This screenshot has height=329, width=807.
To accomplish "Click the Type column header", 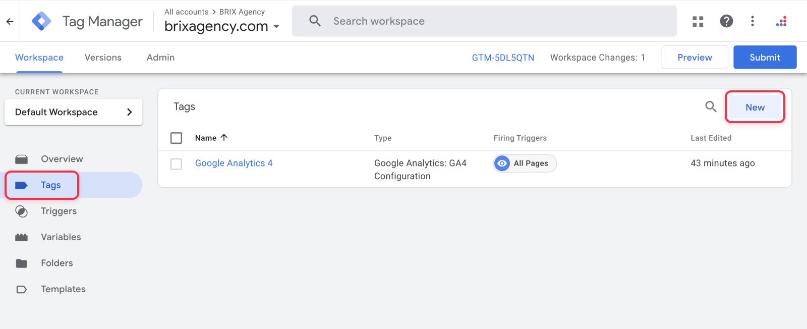I will (383, 138).
